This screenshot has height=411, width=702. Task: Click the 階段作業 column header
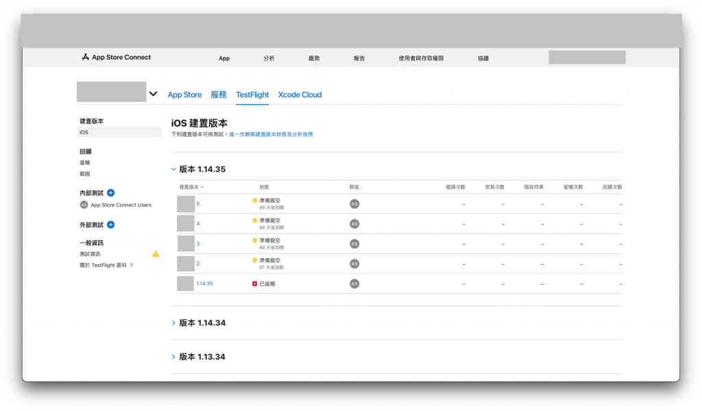[x=533, y=187]
